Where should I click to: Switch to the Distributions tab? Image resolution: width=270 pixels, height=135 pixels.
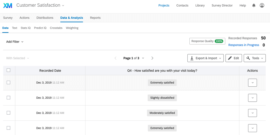[x=45, y=18]
